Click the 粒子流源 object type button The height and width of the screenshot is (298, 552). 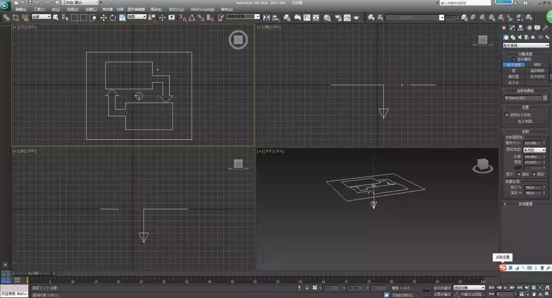pos(514,65)
